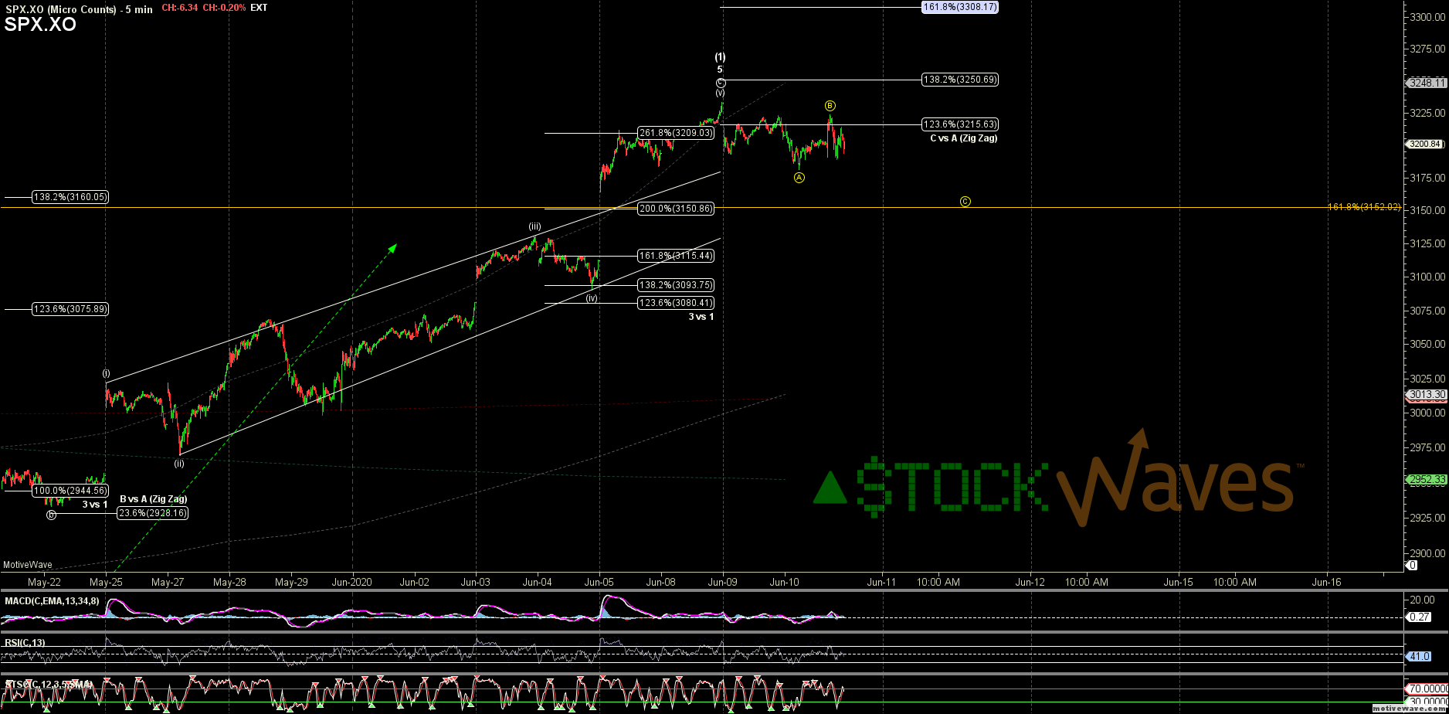This screenshot has height=714, width=1449.
Task: Click the red 70.0000 stochastic level tag
Action: click(1426, 688)
